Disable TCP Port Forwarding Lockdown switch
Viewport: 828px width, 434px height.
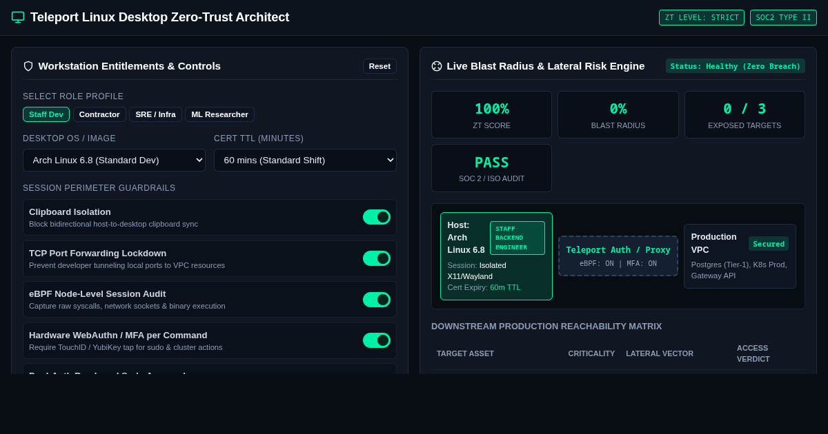[x=377, y=258]
